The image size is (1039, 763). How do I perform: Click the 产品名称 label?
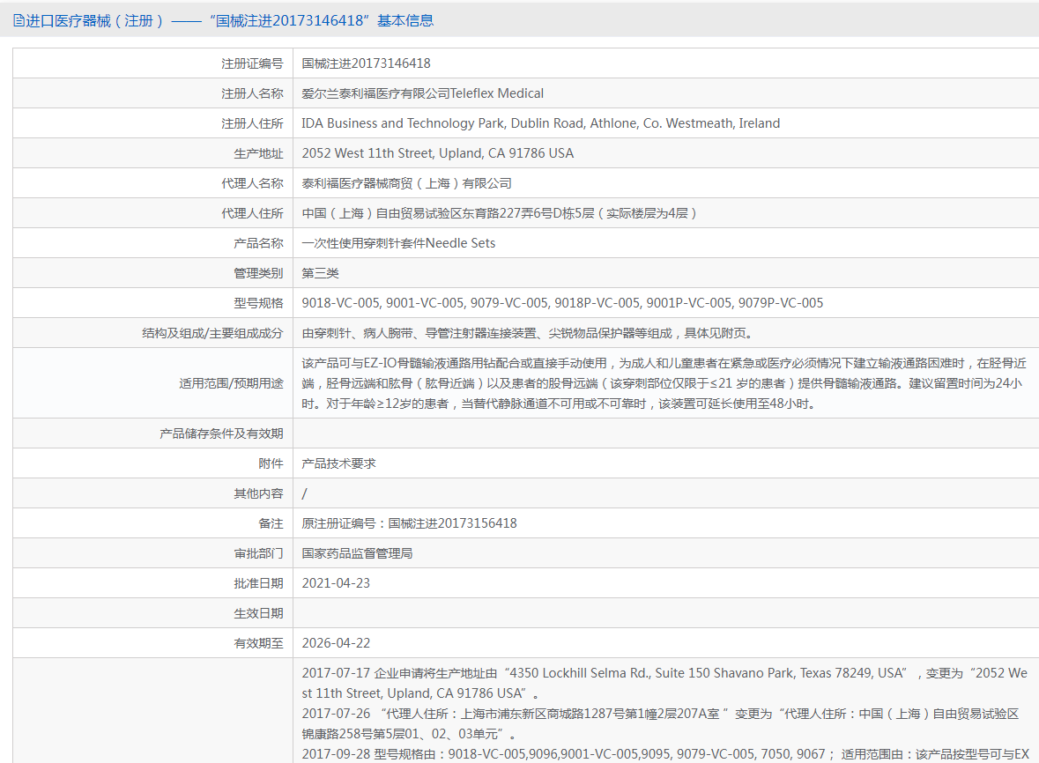(x=258, y=243)
